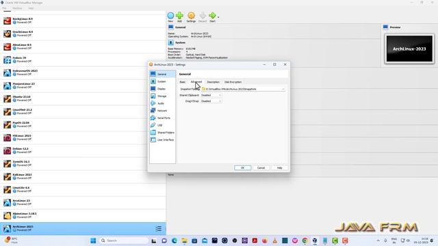Select the General category in Settings sidebar
438x246 pixels.
162,74
